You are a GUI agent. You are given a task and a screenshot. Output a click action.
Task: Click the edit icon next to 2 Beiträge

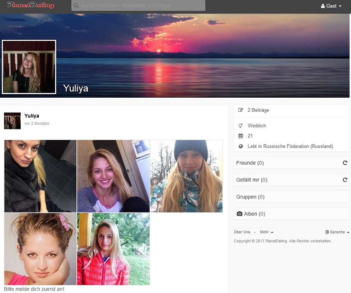pyautogui.click(x=241, y=110)
